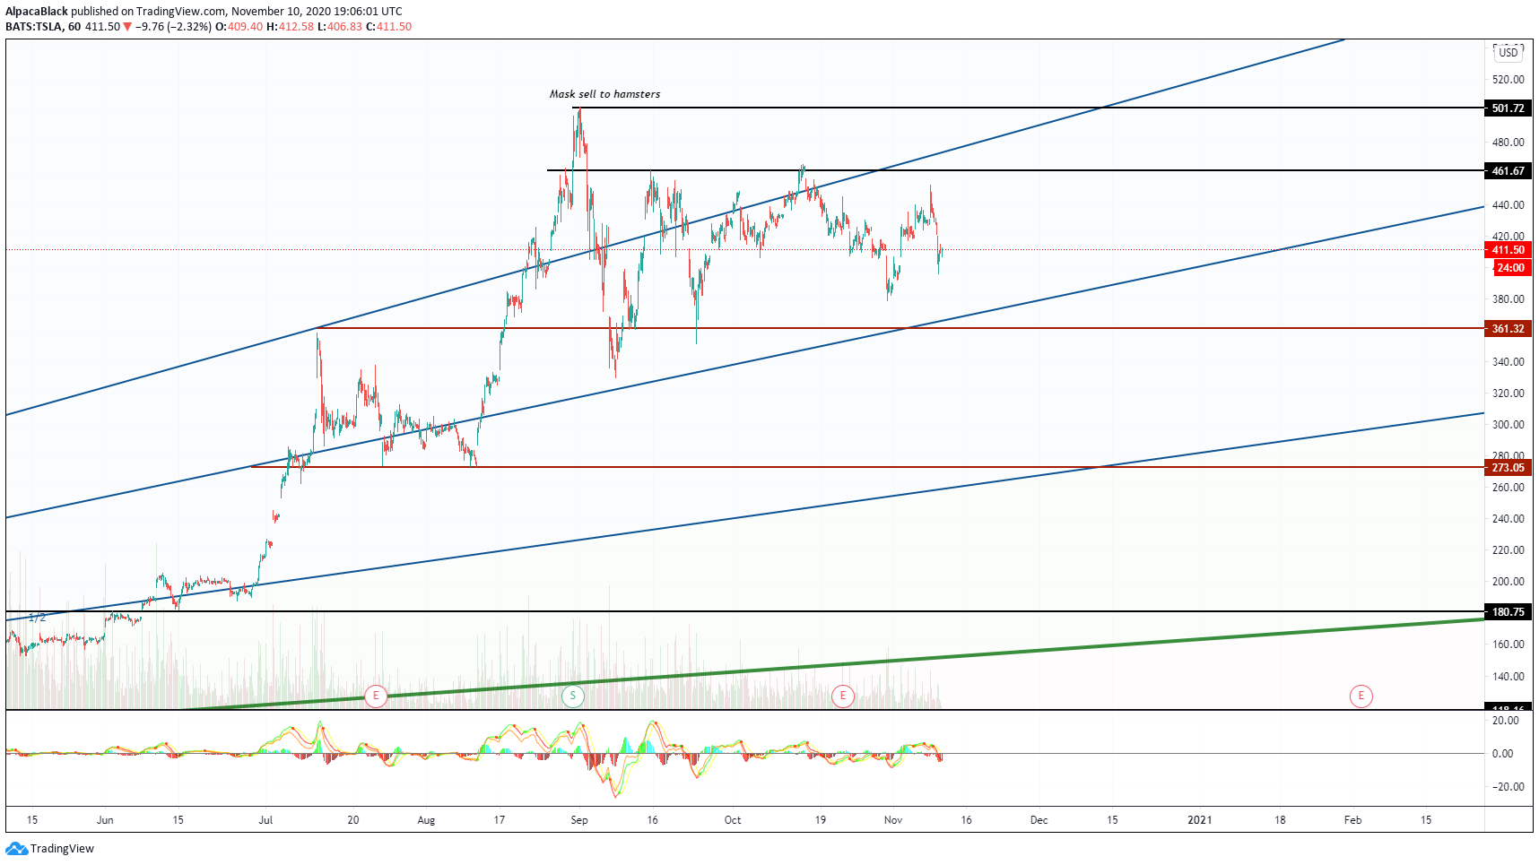Click the AlpacaBlack author name
Image resolution: width=1539 pixels, height=865 pixels.
[x=37, y=12]
